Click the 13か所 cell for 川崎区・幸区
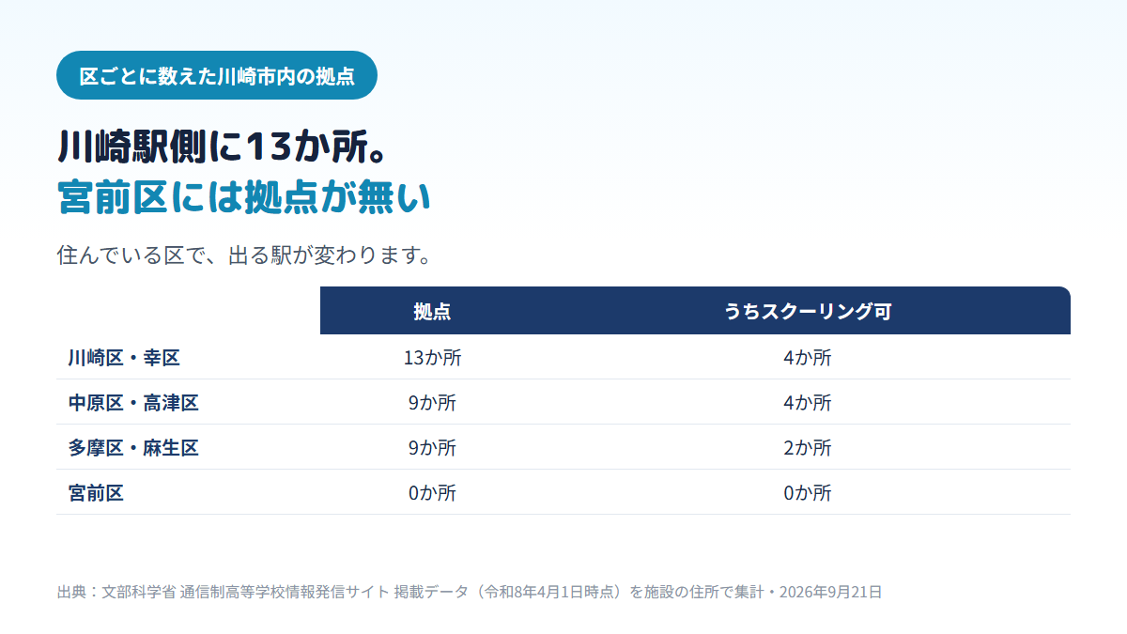 click(432, 357)
